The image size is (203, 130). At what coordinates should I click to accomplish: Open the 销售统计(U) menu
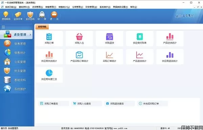click(64, 7)
